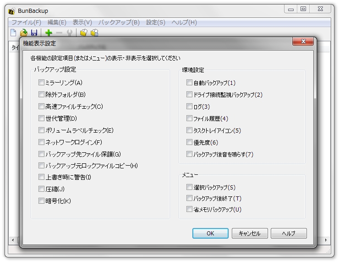This screenshot has width=339, height=262.
Task: Open the 表示(V) menu
Action: (82, 22)
